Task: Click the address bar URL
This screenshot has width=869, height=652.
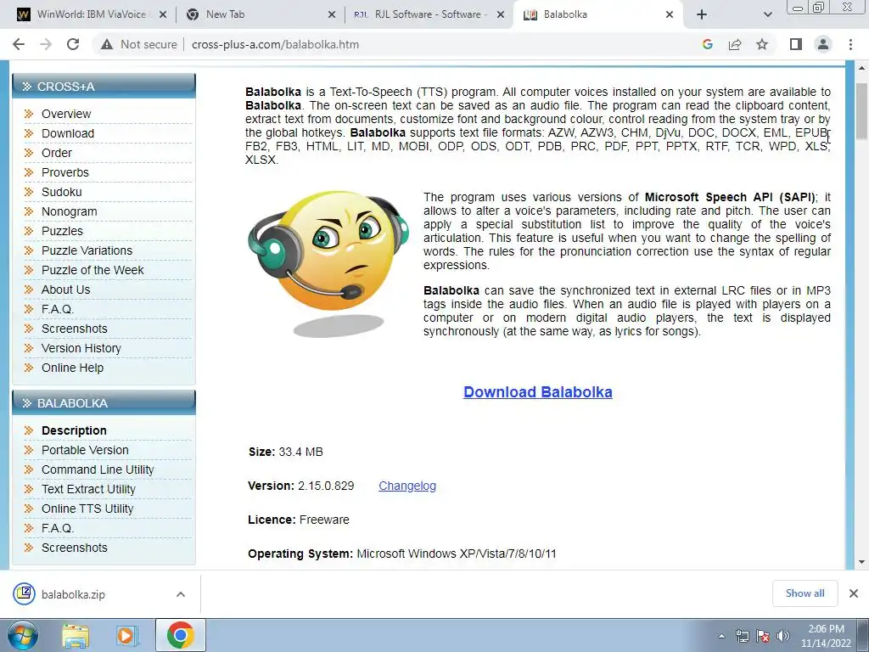Action: tap(276, 44)
